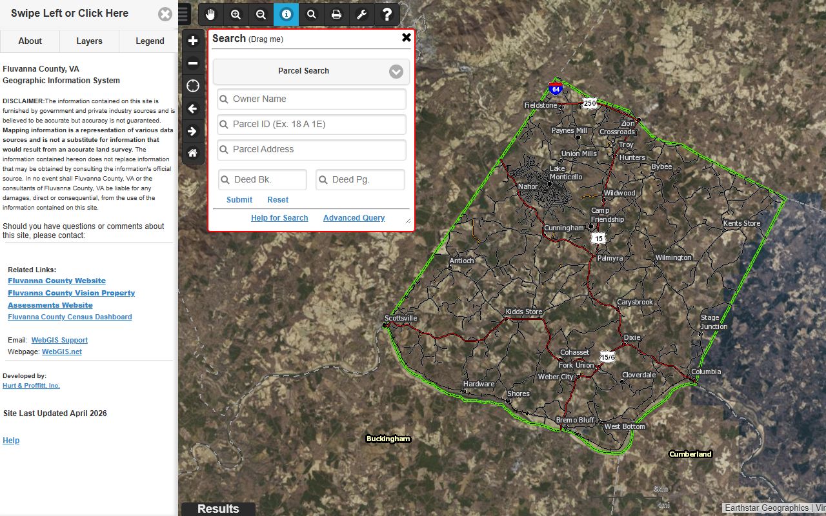Open Help for Search link
The image size is (826, 516).
tap(279, 218)
